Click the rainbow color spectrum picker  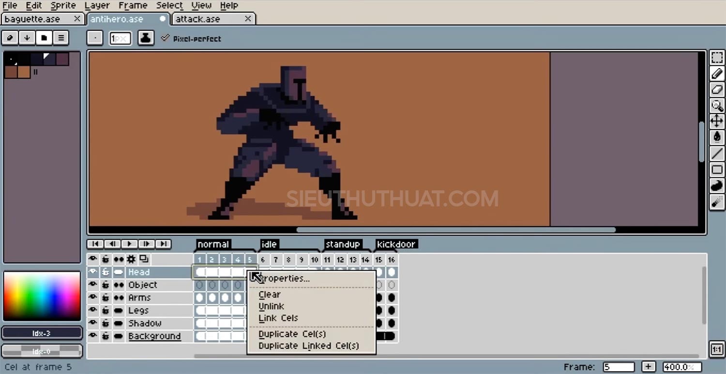tap(42, 295)
